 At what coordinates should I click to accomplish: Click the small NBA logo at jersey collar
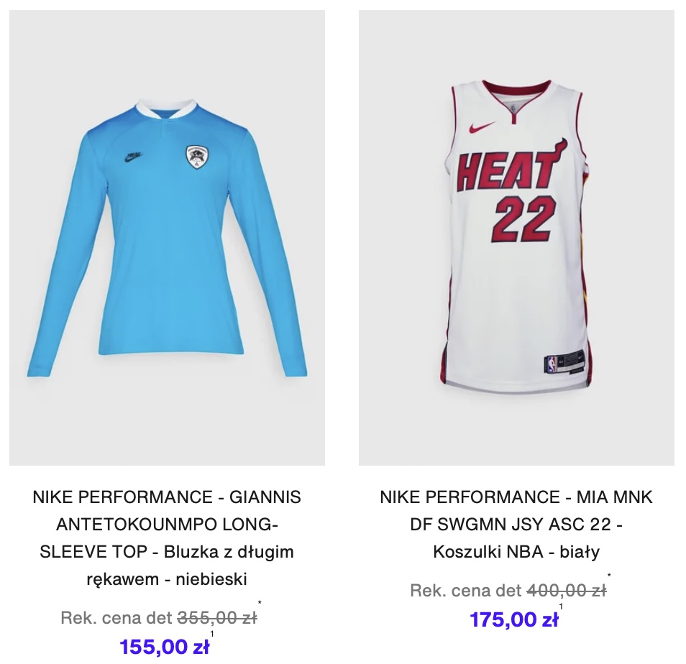coord(512,107)
